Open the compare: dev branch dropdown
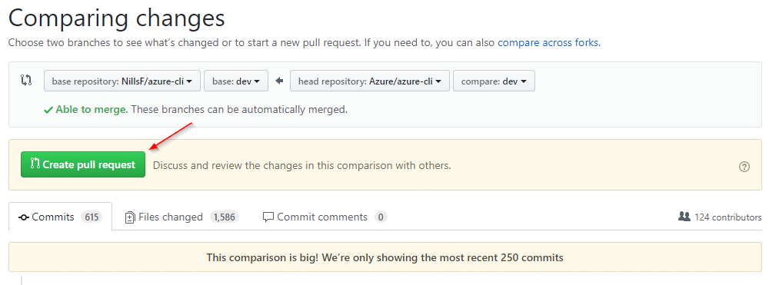 (494, 81)
